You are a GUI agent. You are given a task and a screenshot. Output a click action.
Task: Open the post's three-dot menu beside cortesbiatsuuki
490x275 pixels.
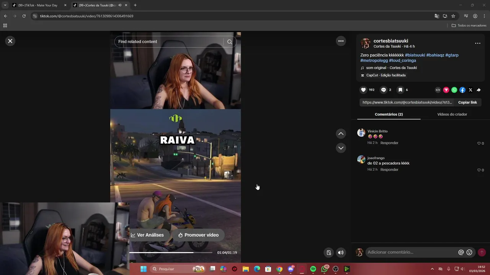tap(477, 43)
